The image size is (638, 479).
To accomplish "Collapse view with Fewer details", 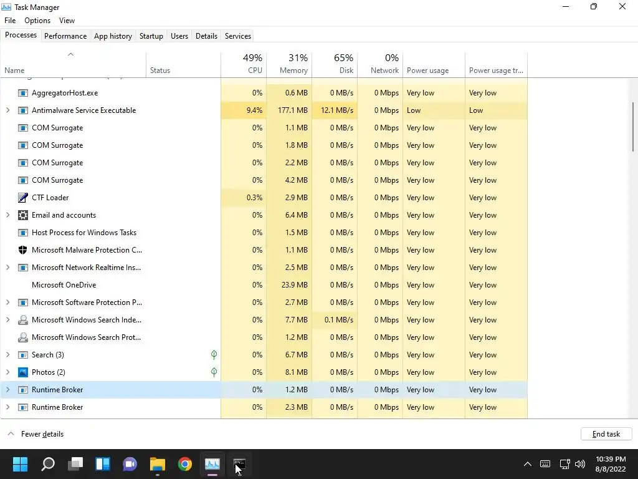I will point(36,434).
